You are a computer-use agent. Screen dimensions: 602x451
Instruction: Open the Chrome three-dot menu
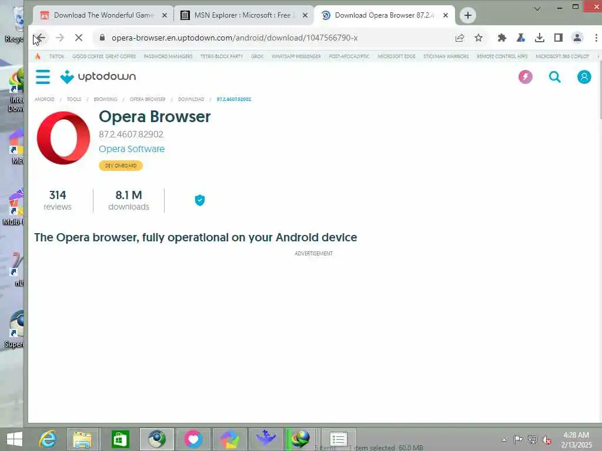pyautogui.click(x=596, y=38)
